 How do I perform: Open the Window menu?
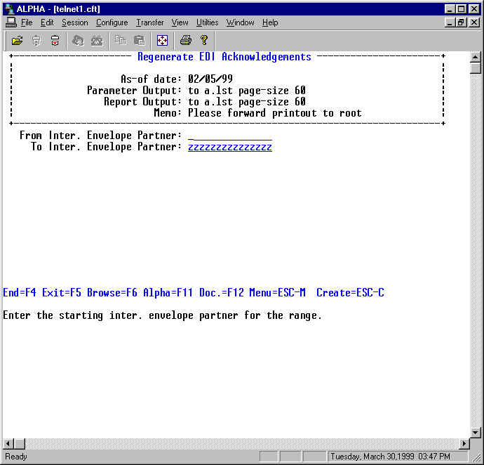[x=240, y=22]
